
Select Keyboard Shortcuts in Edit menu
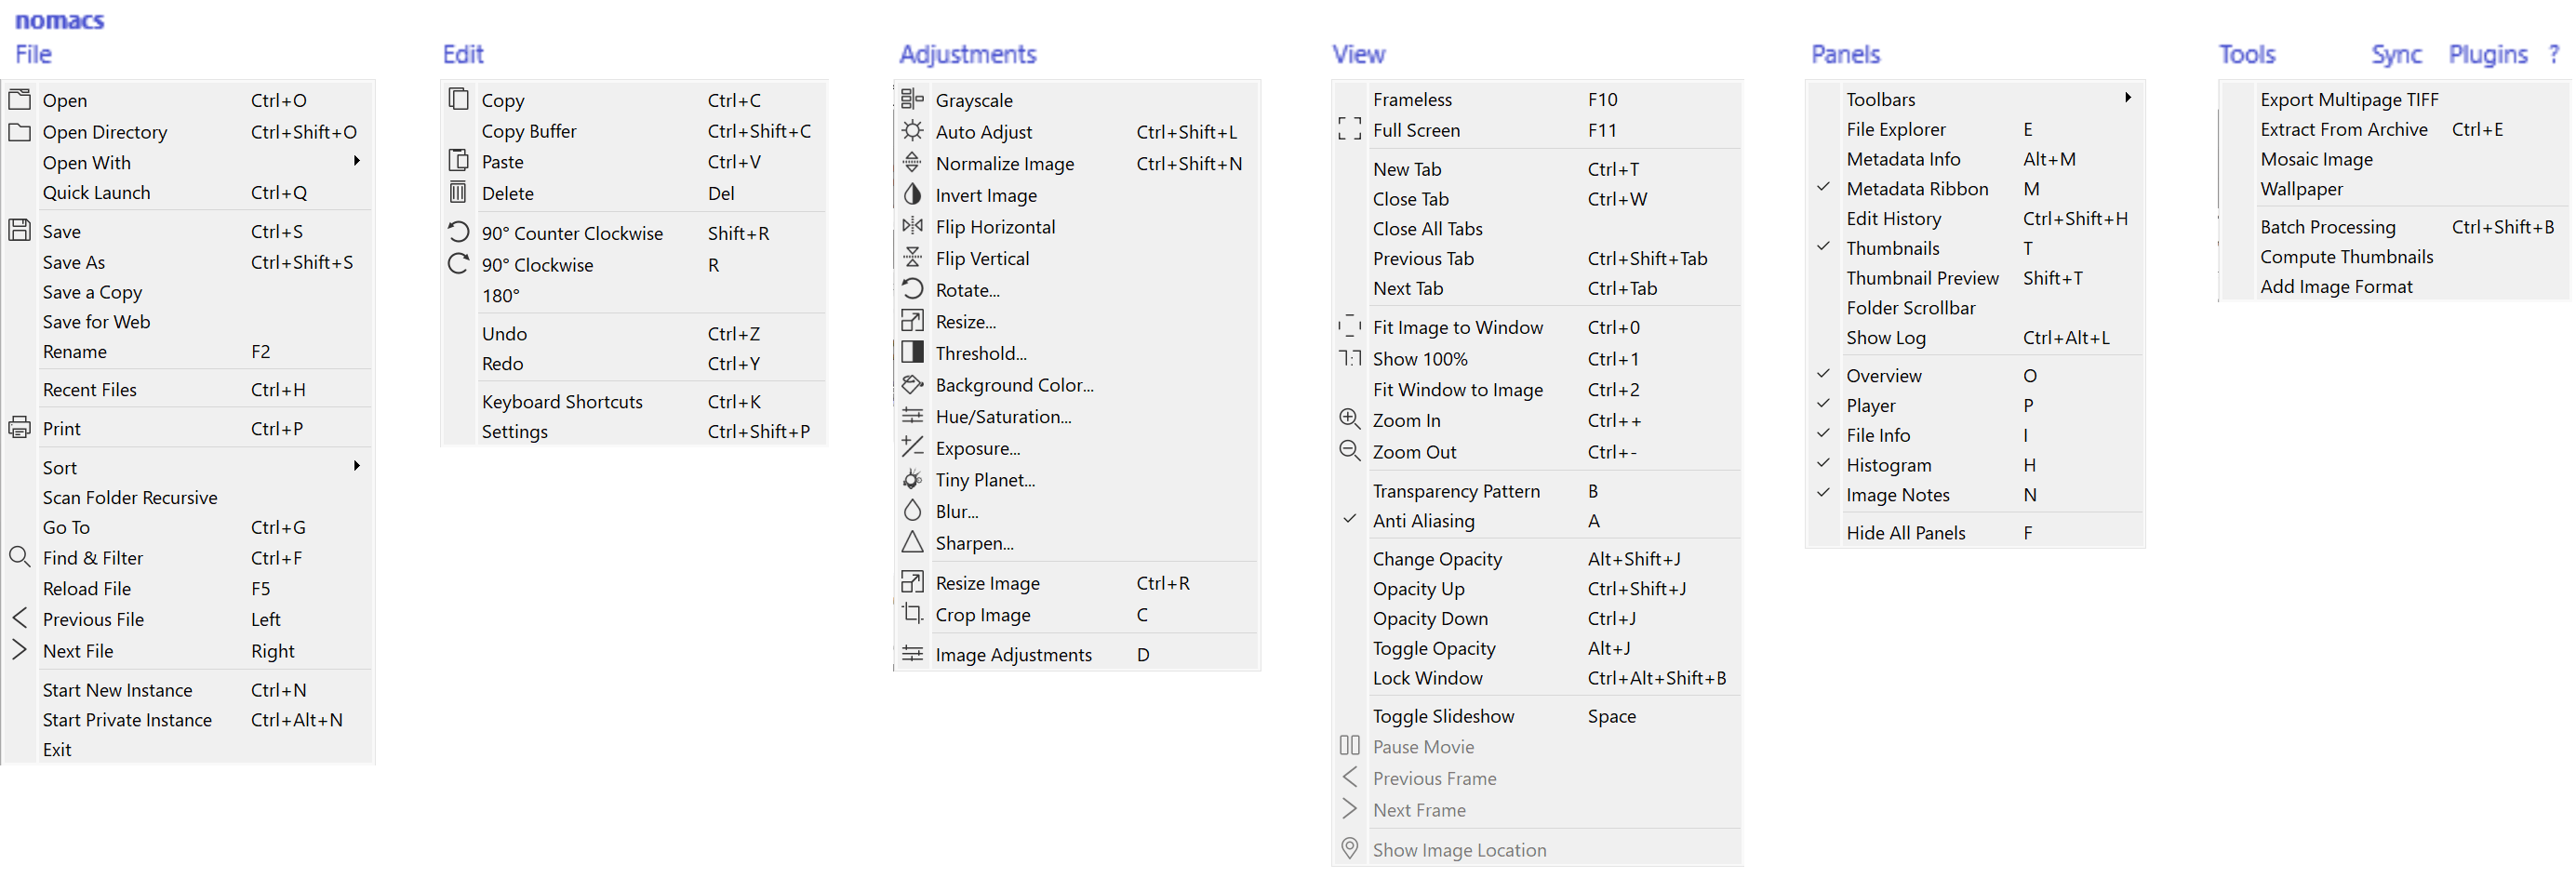pos(562,401)
